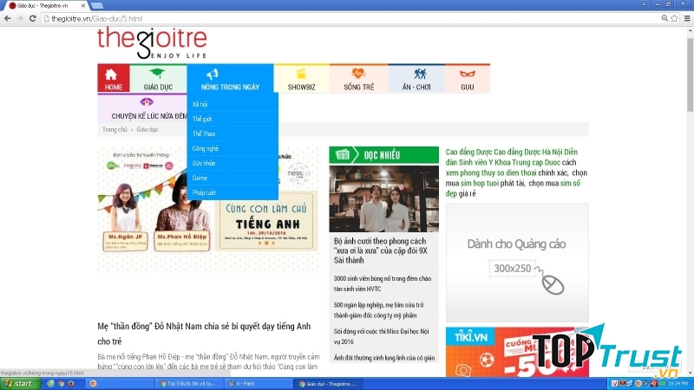Open the Cùng con làm chủ Tiếng Anh banner

[x=208, y=208]
